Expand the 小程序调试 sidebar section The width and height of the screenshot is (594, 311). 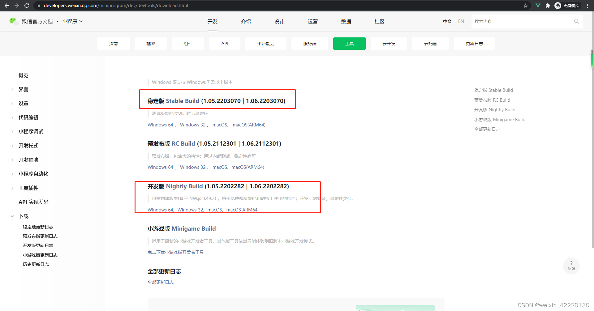click(x=12, y=131)
